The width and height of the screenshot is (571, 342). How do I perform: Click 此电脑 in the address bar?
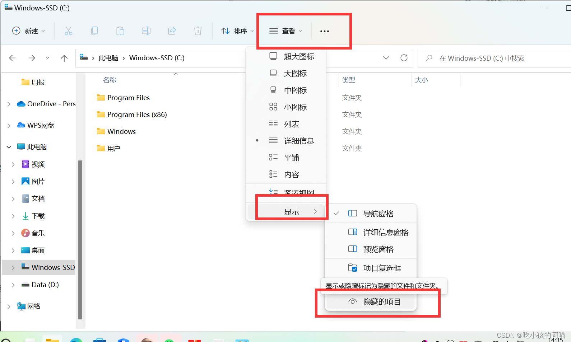pos(108,58)
